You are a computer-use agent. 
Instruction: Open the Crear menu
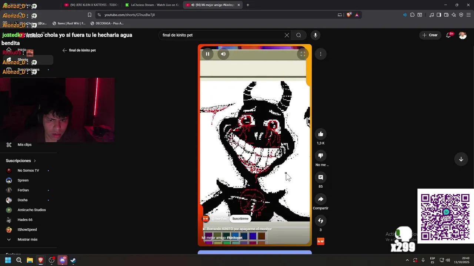click(x=430, y=35)
